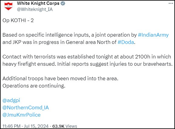Click the "Based on specific intelligence inputs" line
Screen dimensions: 175x129
(85, 35)
